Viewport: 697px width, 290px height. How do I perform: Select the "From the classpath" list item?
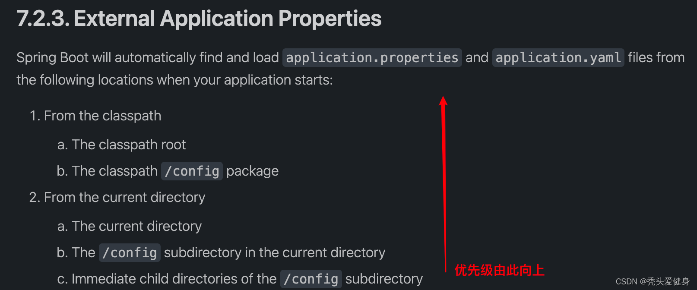point(102,116)
